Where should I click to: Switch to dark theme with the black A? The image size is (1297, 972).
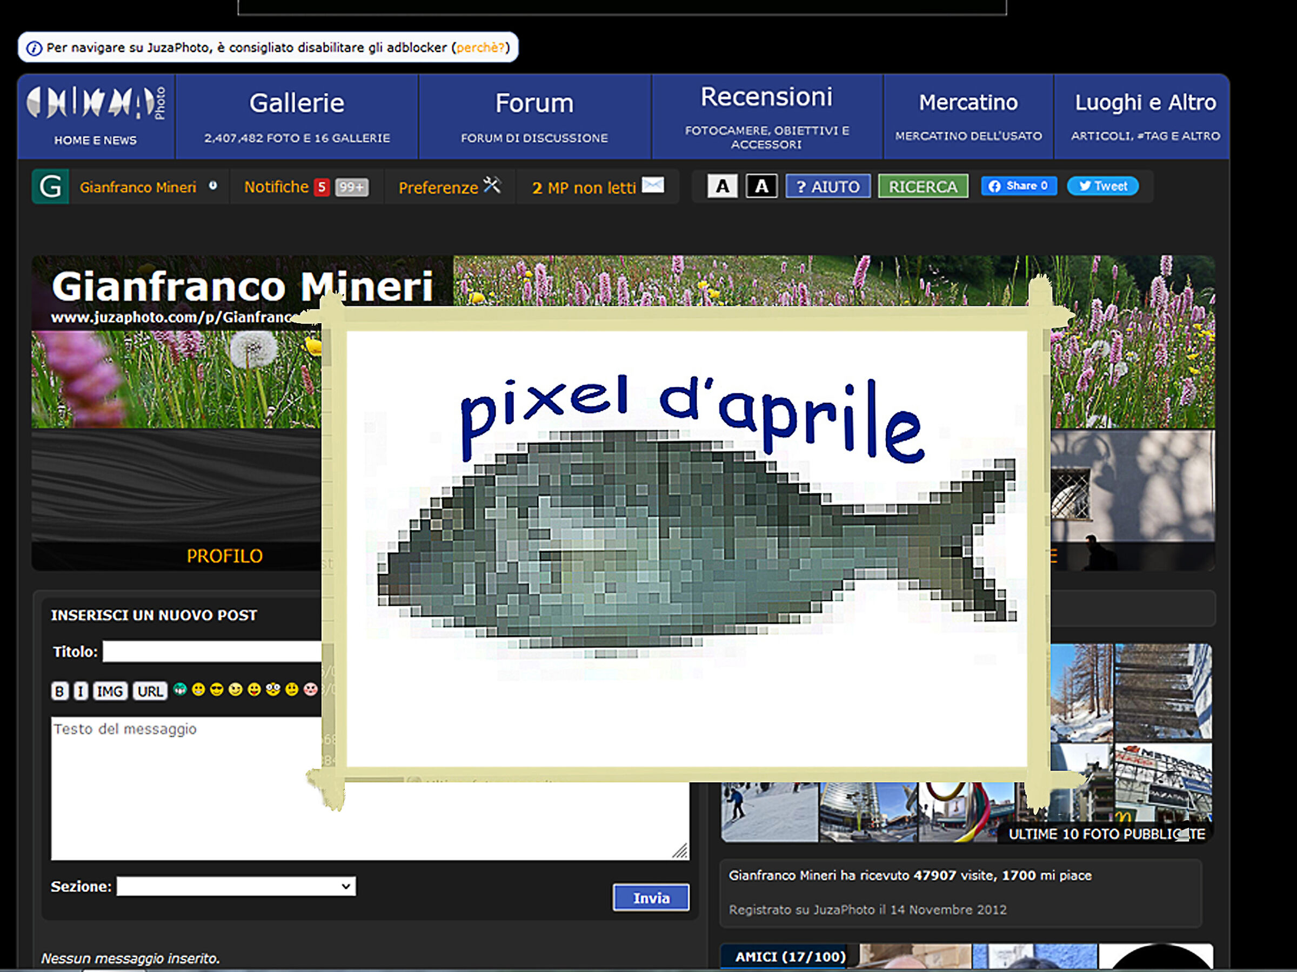(760, 186)
